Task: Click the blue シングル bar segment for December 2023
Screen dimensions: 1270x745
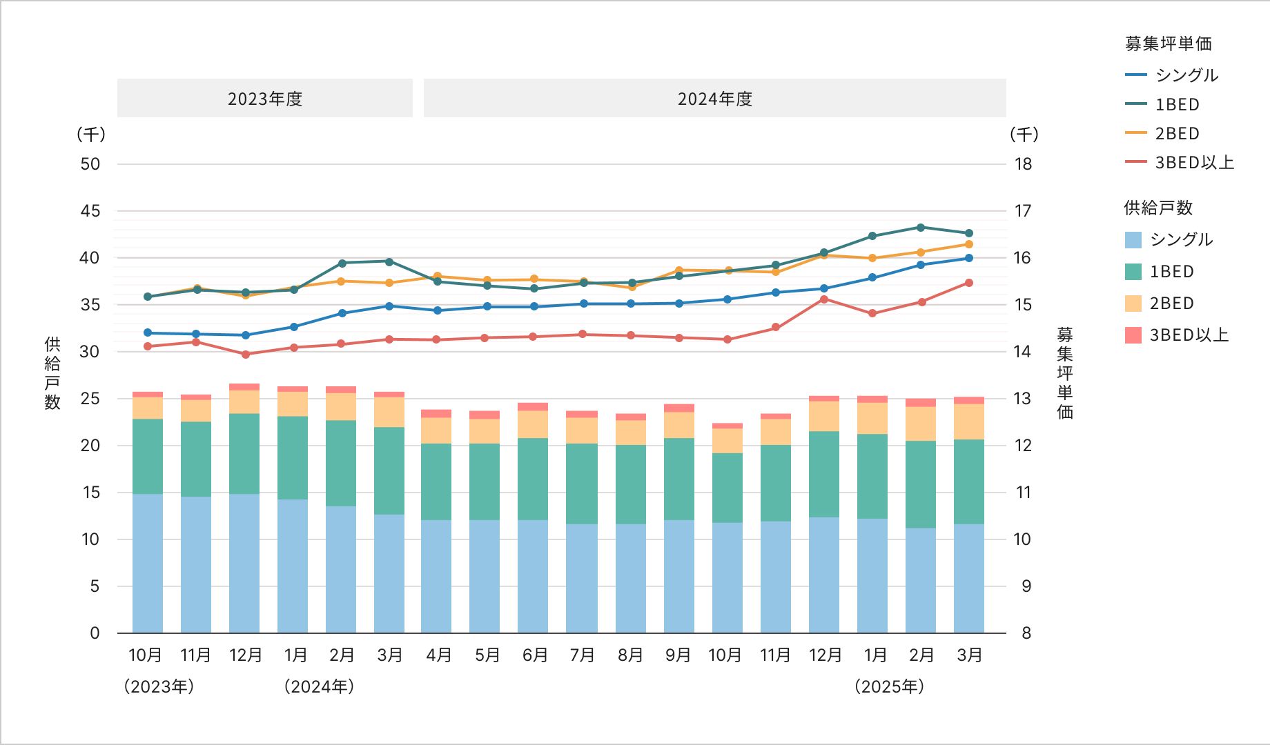Action: pos(244,563)
